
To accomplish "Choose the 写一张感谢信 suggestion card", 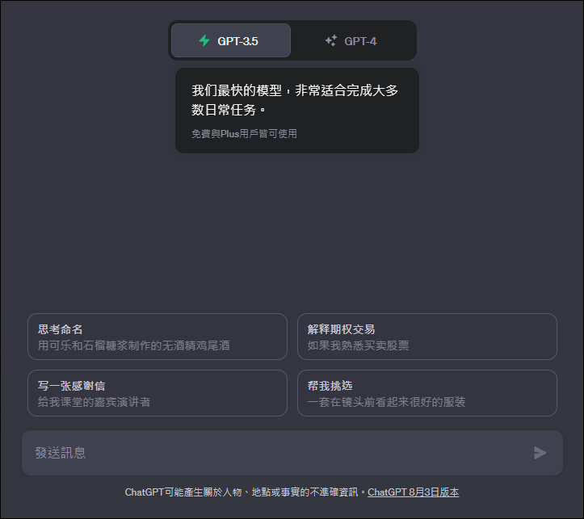I will (158, 393).
